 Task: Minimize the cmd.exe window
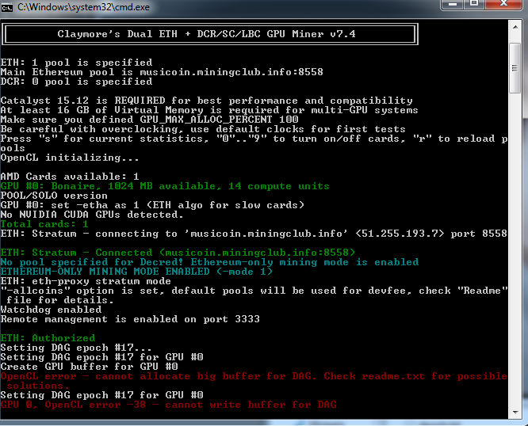click(453, 4)
